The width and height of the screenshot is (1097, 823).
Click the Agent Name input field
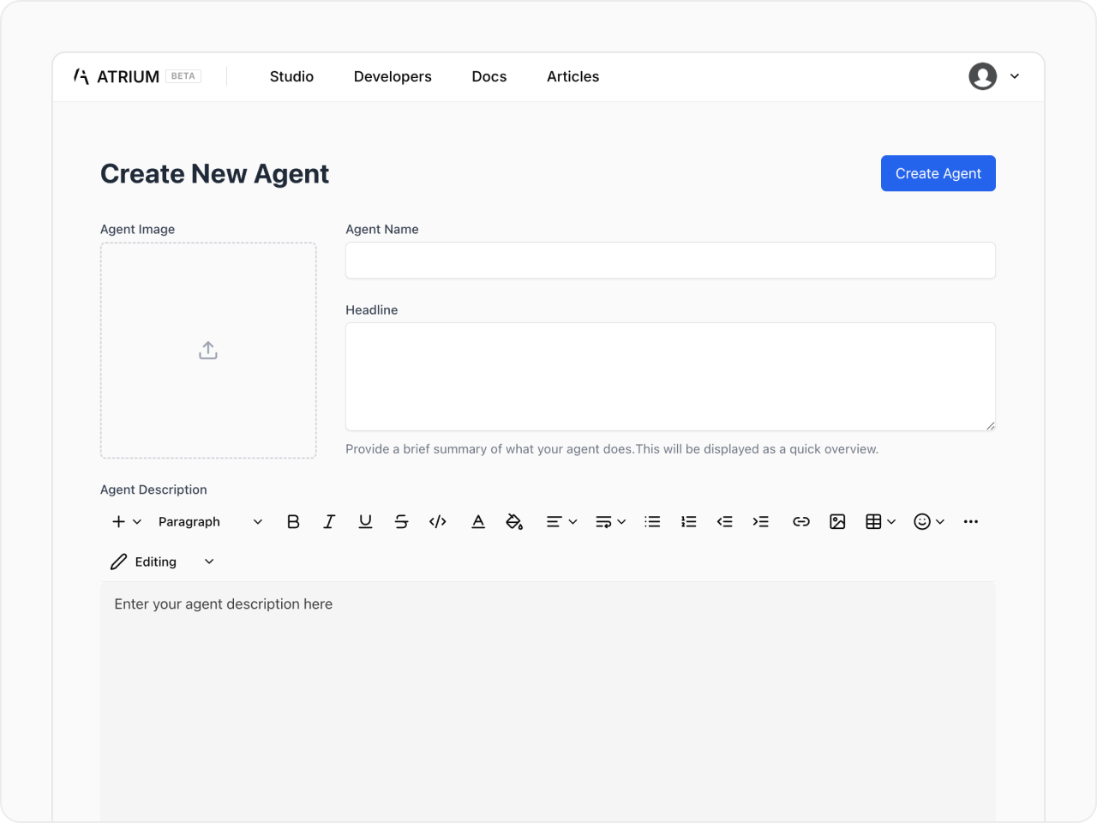coord(670,261)
